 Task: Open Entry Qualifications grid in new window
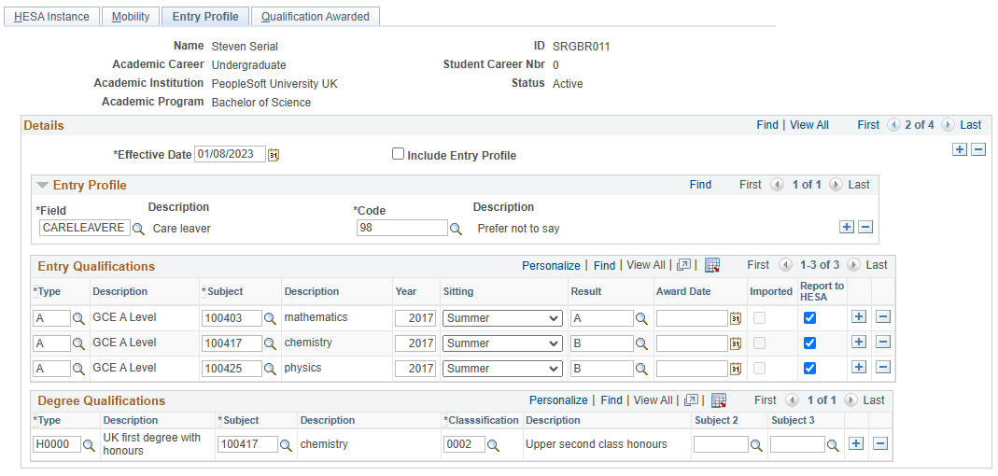click(x=683, y=266)
